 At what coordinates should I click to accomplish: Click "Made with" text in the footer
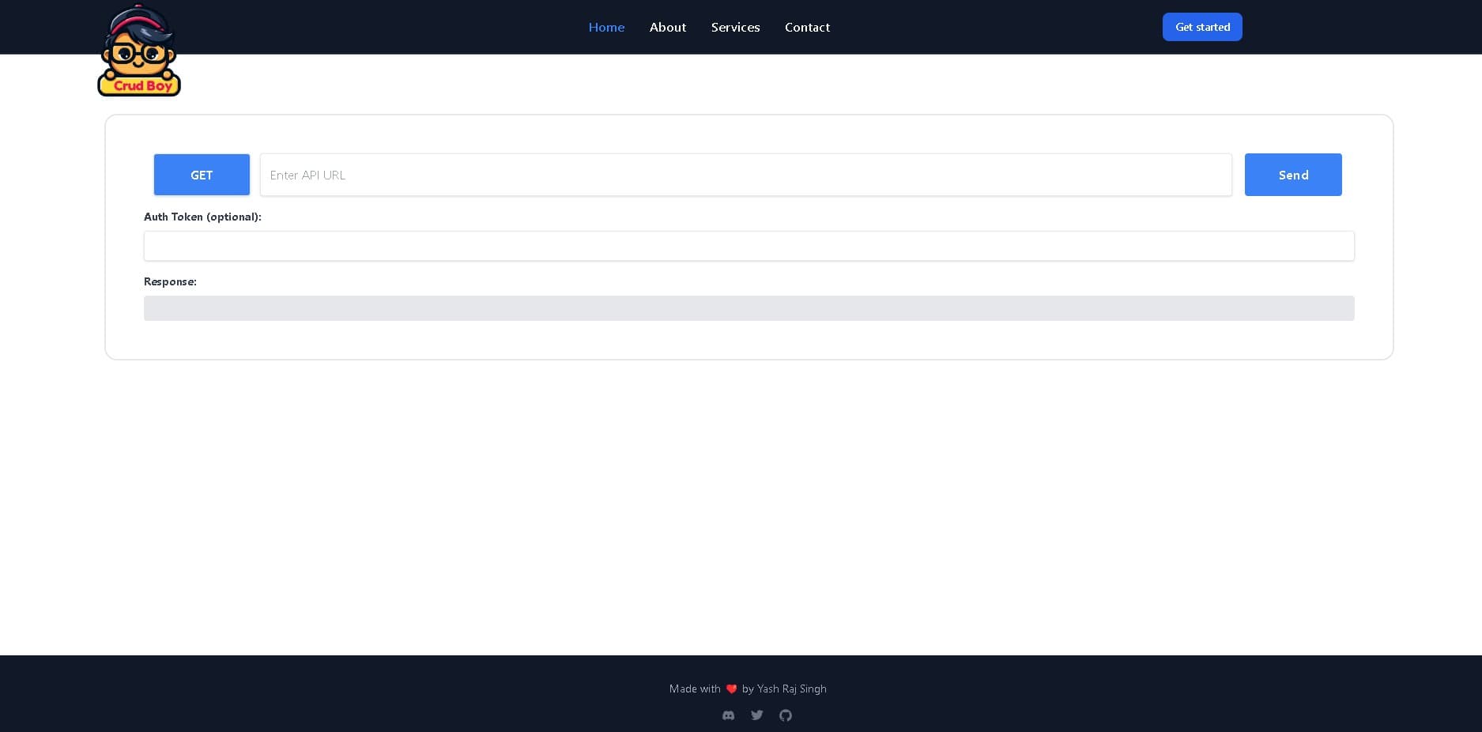(695, 689)
